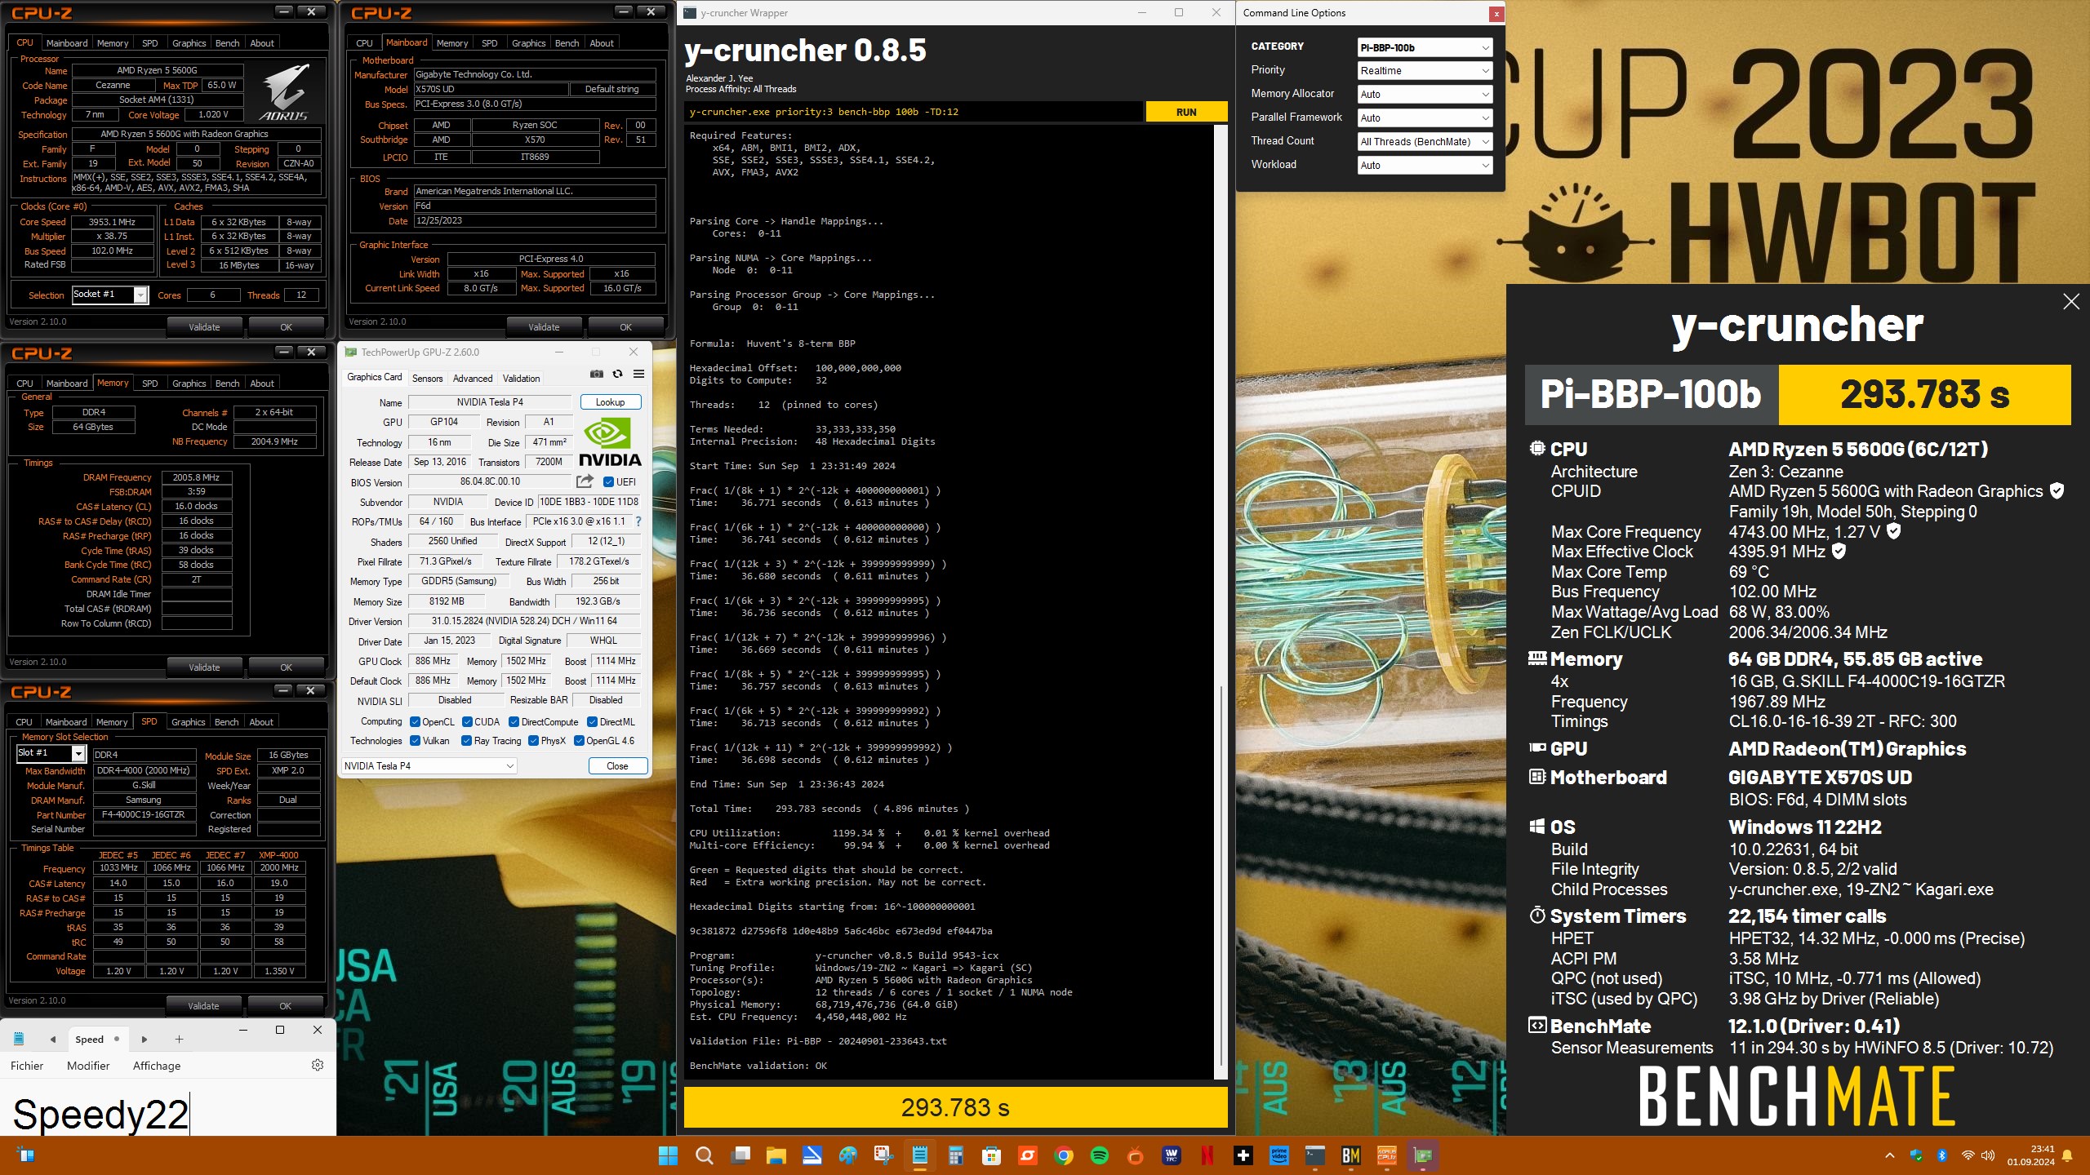
Task: Open Netflix from the taskbar
Action: 1207,1155
